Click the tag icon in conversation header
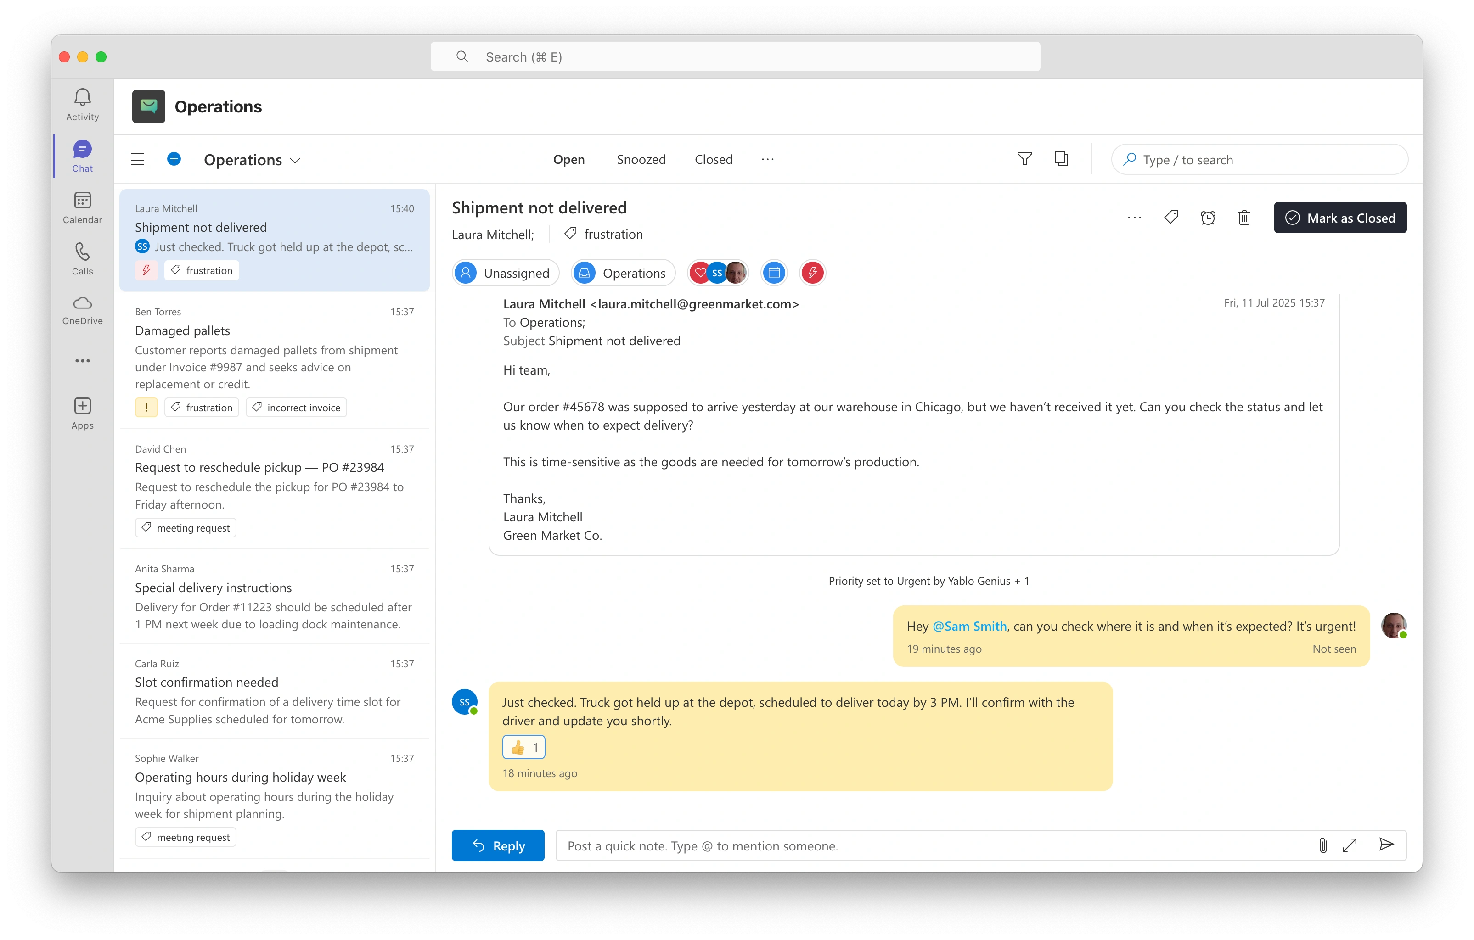1474x940 pixels. click(1170, 217)
